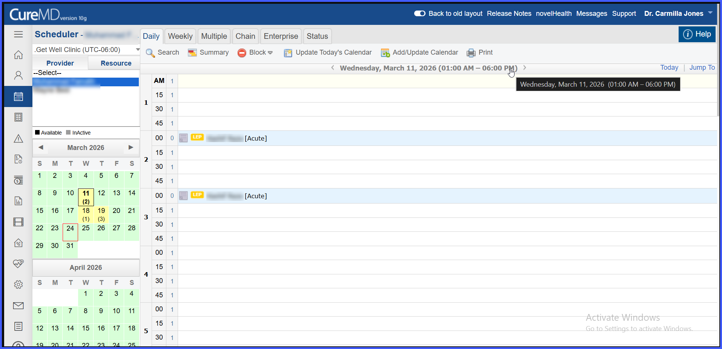Open the film strip sidebar icon
Screen dimensions: 722x349
(x=18, y=222)
